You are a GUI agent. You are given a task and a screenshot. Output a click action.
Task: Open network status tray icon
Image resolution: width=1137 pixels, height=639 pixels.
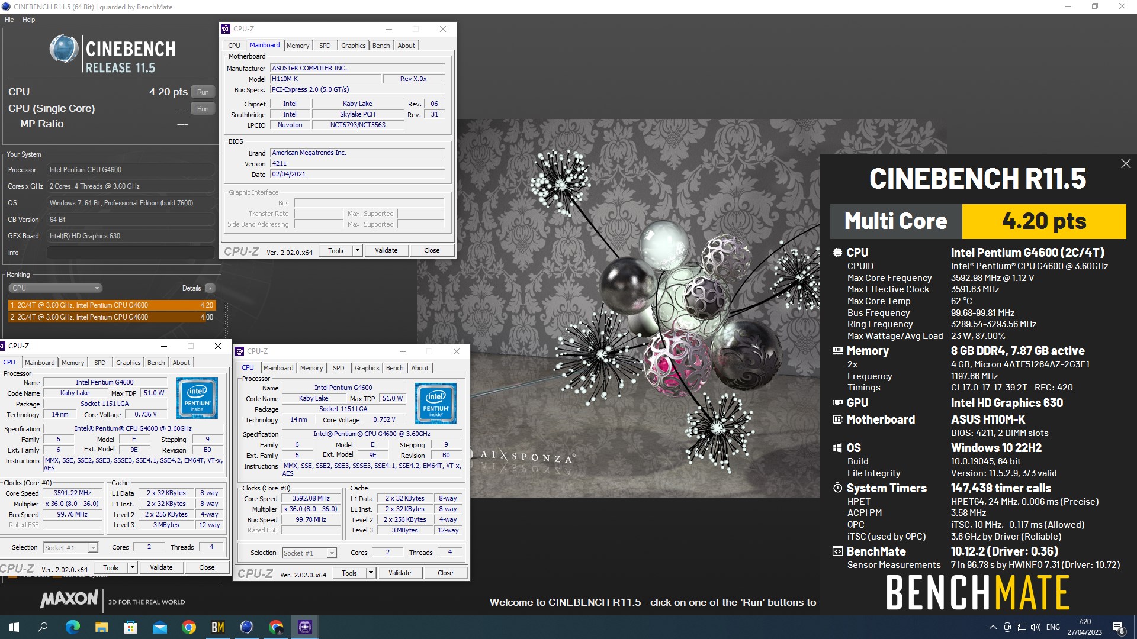[1022, 627]
